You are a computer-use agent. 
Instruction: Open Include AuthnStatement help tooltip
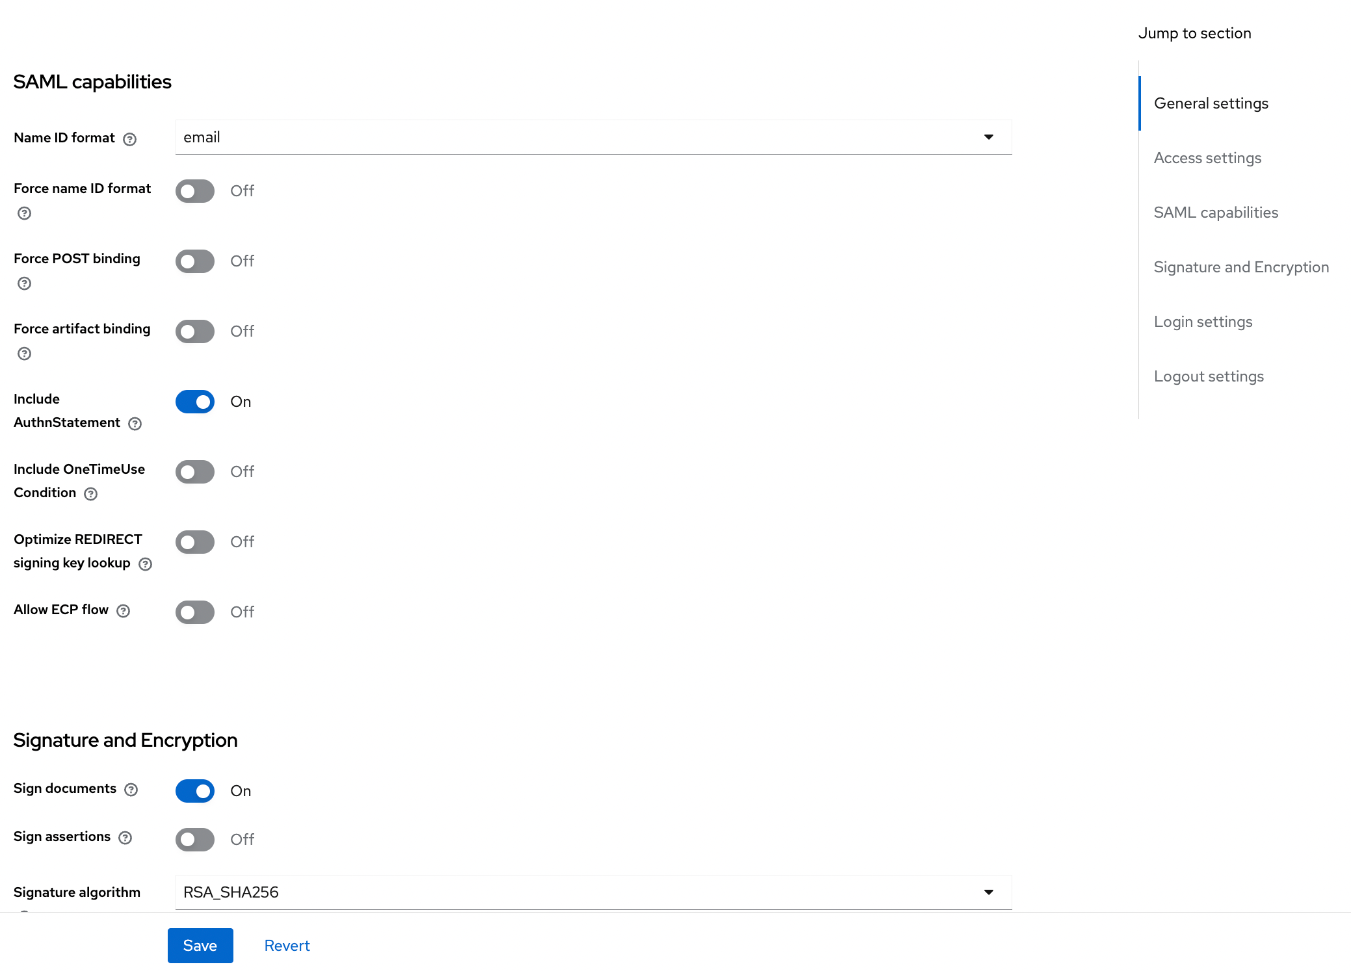tap(135, 424)
